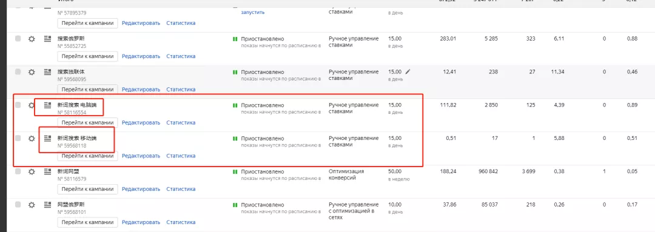Open gear settings for campaign № 59568095

pos(32,72)
